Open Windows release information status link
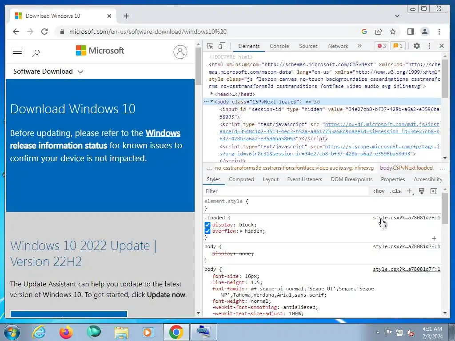The height and width of the screenshot is (341, 455). 95,139
